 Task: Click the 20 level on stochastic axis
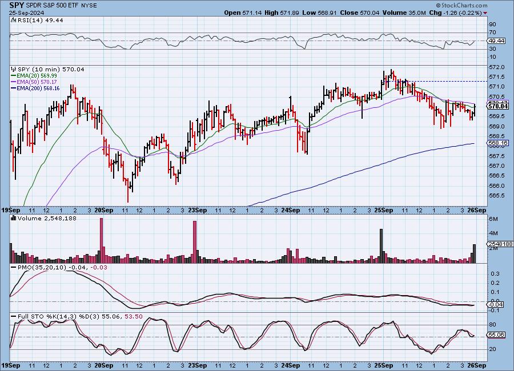(492, 349)
